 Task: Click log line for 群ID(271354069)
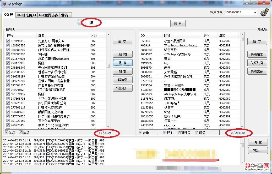[x=54, y=140]
